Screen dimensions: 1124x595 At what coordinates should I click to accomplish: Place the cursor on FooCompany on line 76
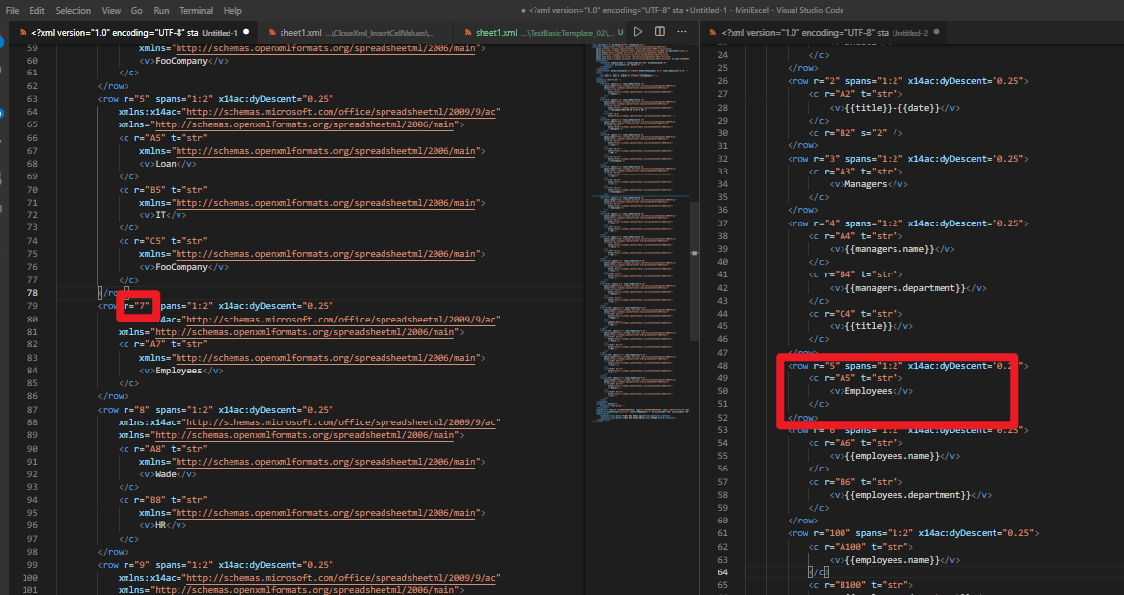click(180, 267)
